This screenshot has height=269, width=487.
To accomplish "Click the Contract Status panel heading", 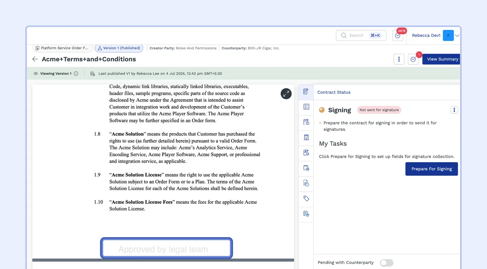I will coord(334,92).
